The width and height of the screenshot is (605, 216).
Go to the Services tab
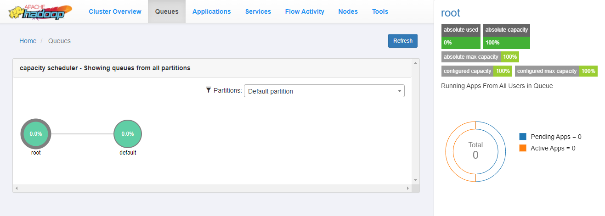point(258,11)
